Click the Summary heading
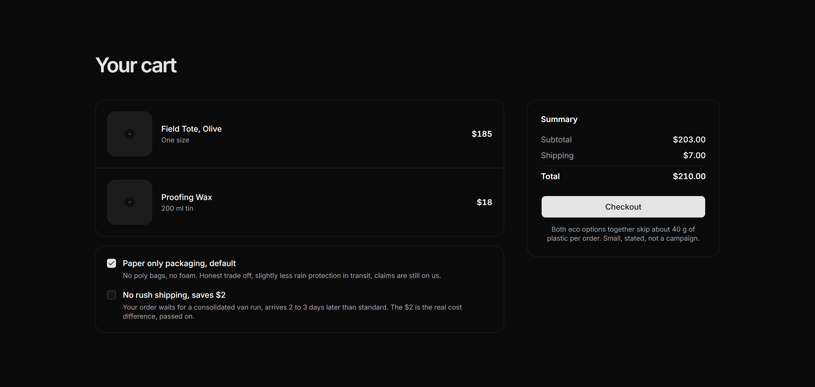The image size is (815, 387). [559, 119]
